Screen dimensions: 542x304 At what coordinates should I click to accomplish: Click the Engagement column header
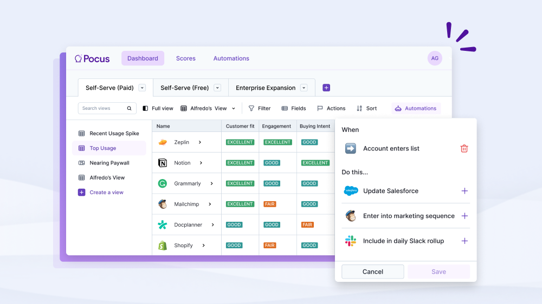tap(276, 126)
